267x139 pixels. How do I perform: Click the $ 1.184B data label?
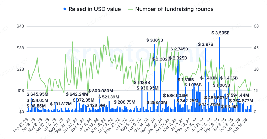(142, 83)
